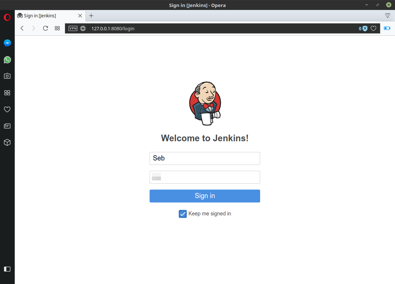Open Personal News sidebar icon

pos(7,126)
